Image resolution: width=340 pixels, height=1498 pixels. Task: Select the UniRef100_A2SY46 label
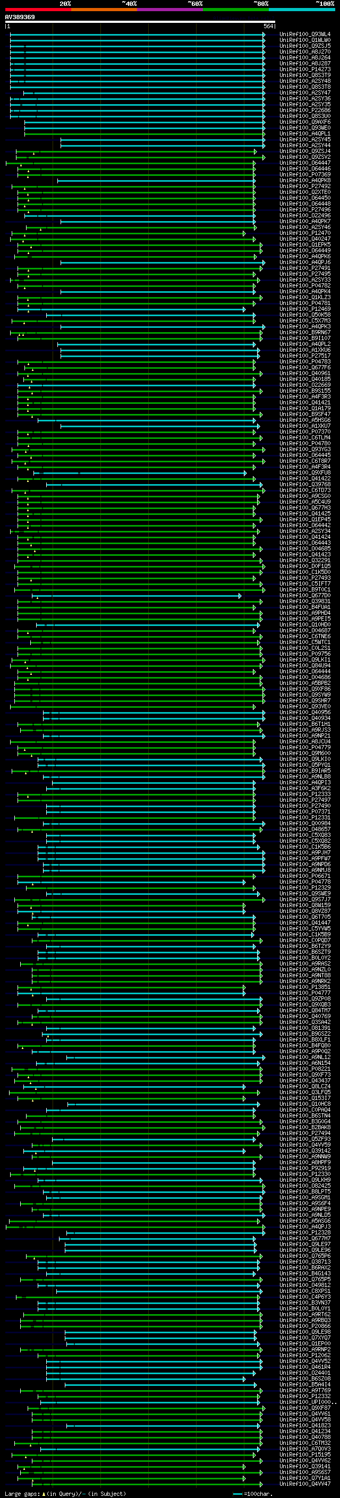pos(305,227)
